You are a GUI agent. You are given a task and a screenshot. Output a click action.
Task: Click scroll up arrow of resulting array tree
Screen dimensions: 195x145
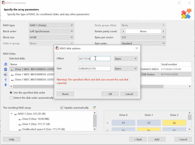click(95, 113)
